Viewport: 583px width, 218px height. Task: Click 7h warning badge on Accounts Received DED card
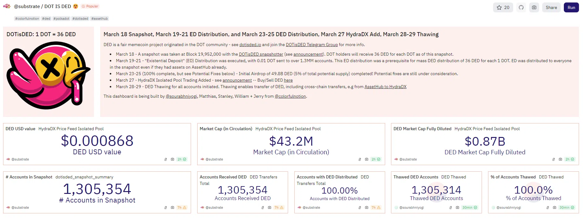point(279,208)
